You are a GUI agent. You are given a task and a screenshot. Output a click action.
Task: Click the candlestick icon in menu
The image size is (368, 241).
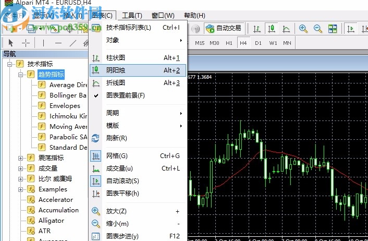tap(96, 70)
